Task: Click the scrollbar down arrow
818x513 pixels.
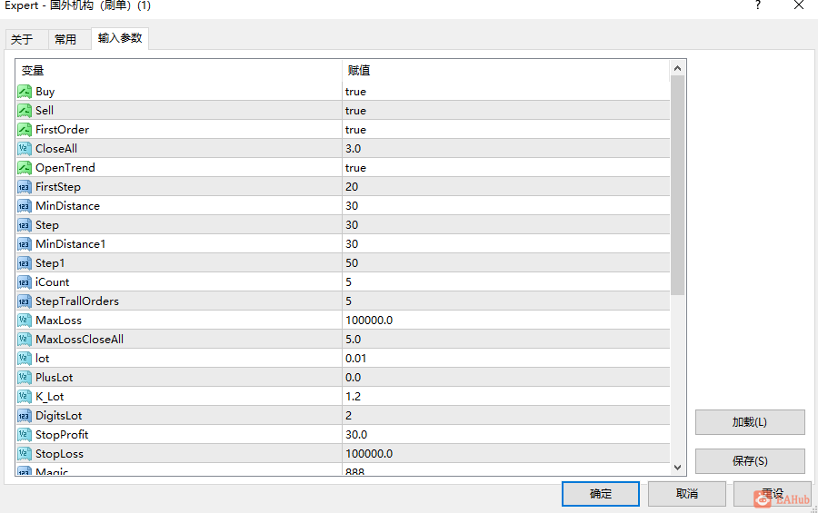Action: click(x=678, y=467)
